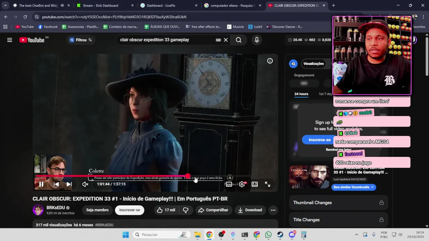Click the Compartilhar share button

(213, 210)
